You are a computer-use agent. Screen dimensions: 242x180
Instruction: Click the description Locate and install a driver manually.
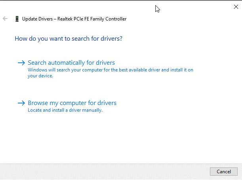[65, 110]
